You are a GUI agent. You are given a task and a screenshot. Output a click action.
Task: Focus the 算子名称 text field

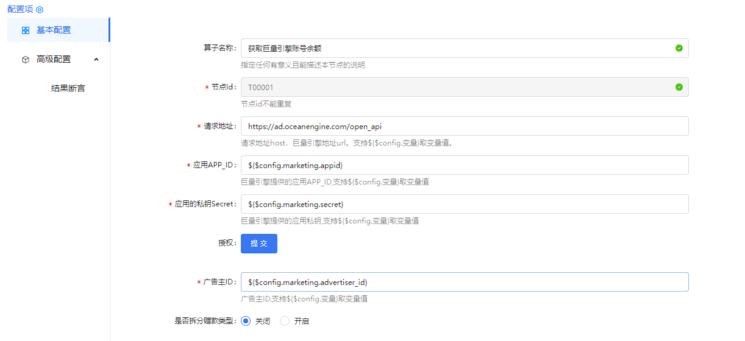pos(457,48)
